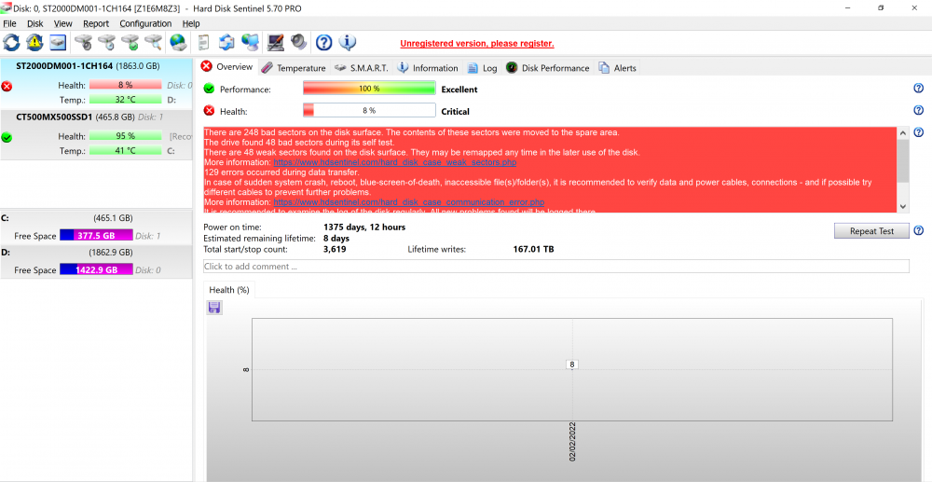Click the globe with disk toolbar icon
Viewport: 932px width, 482px height.
178,43
